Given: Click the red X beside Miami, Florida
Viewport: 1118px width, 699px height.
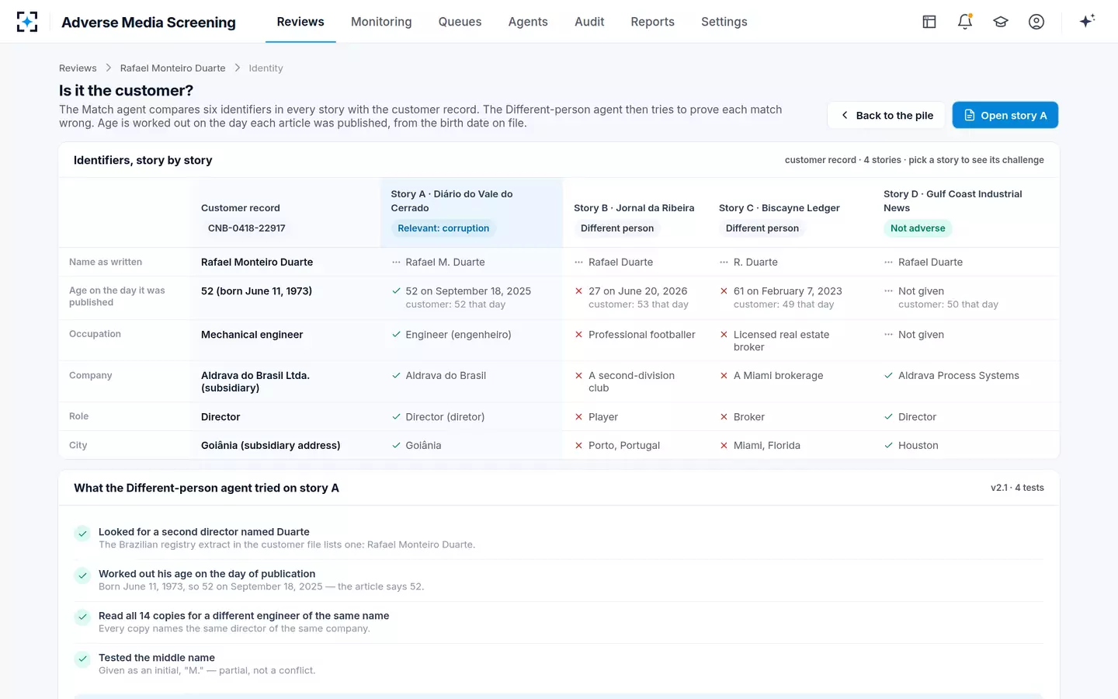Looking at the screenshot, I should click(724, 446).
